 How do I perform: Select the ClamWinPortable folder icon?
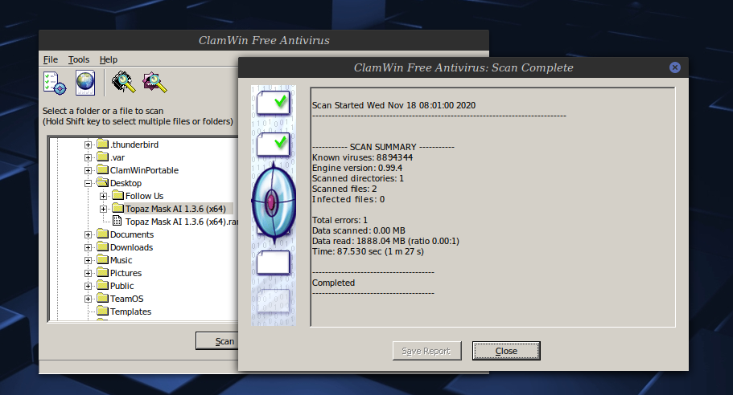[103, 169]
